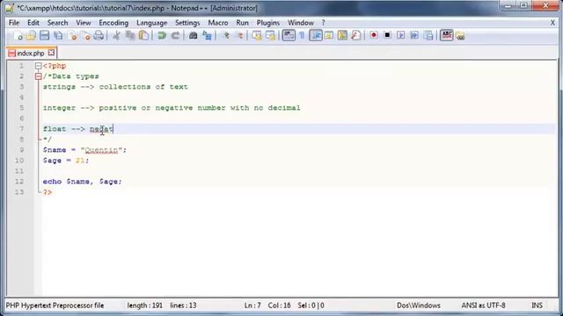Viewport: 563px width, 316px height.
Task: Click the Copy toolbar icon
Action: (x=130, y=35)
